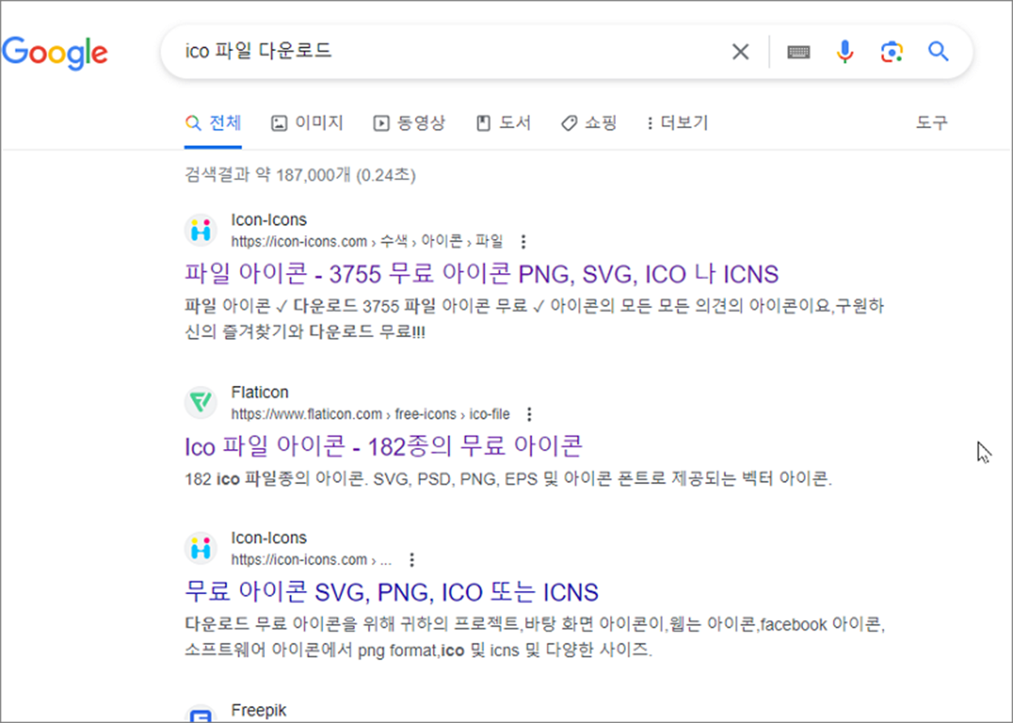Open options menu for Flaticon result
This screenshot has width=1013, height=723.
(529, 414)
